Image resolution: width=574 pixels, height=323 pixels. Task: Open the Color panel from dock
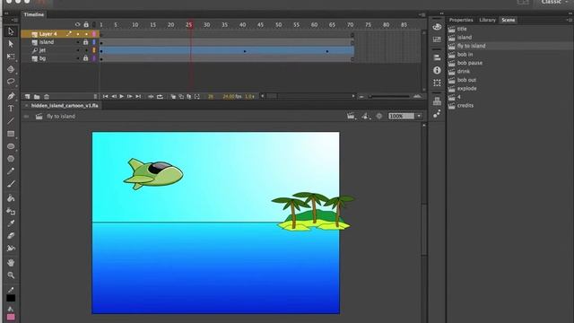click(437, 27)
